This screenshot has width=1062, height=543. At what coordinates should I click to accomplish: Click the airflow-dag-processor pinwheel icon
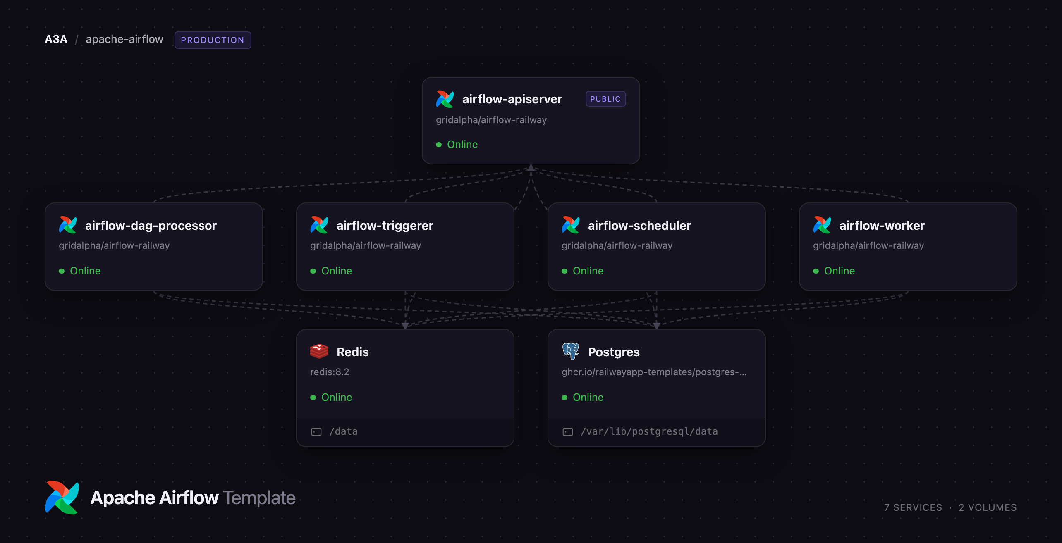pyautogui.click(x=68, y=225)
